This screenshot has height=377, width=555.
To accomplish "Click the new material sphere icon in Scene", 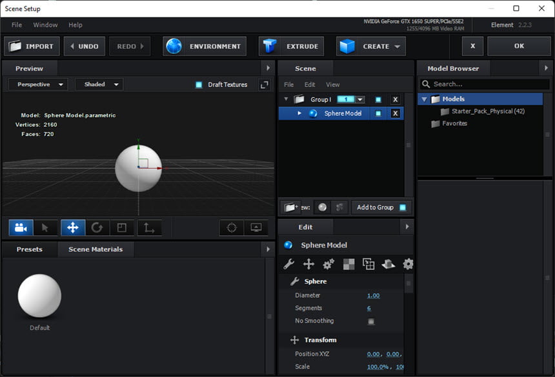I will click(x=322, y=208).
